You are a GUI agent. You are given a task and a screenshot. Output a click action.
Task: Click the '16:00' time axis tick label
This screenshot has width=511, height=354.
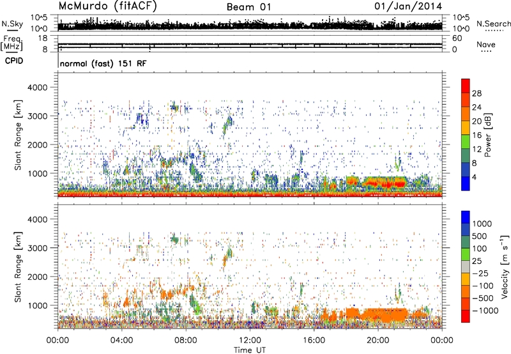(x=314, y=341)
